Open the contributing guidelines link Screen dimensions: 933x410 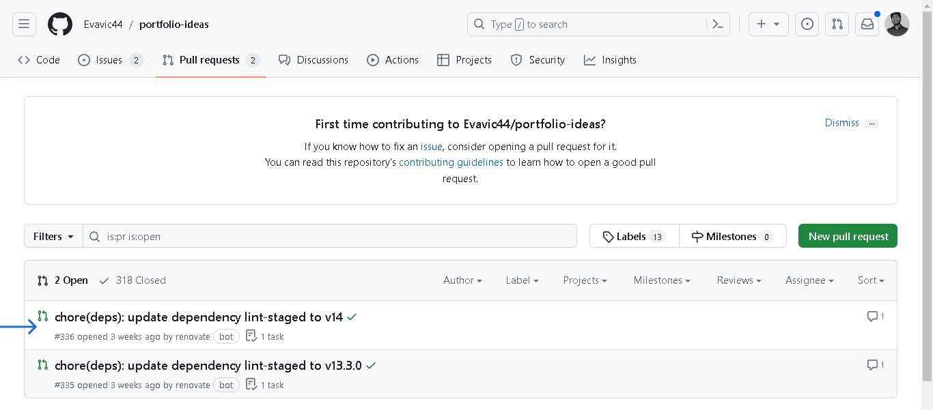[x=451, y=162]
